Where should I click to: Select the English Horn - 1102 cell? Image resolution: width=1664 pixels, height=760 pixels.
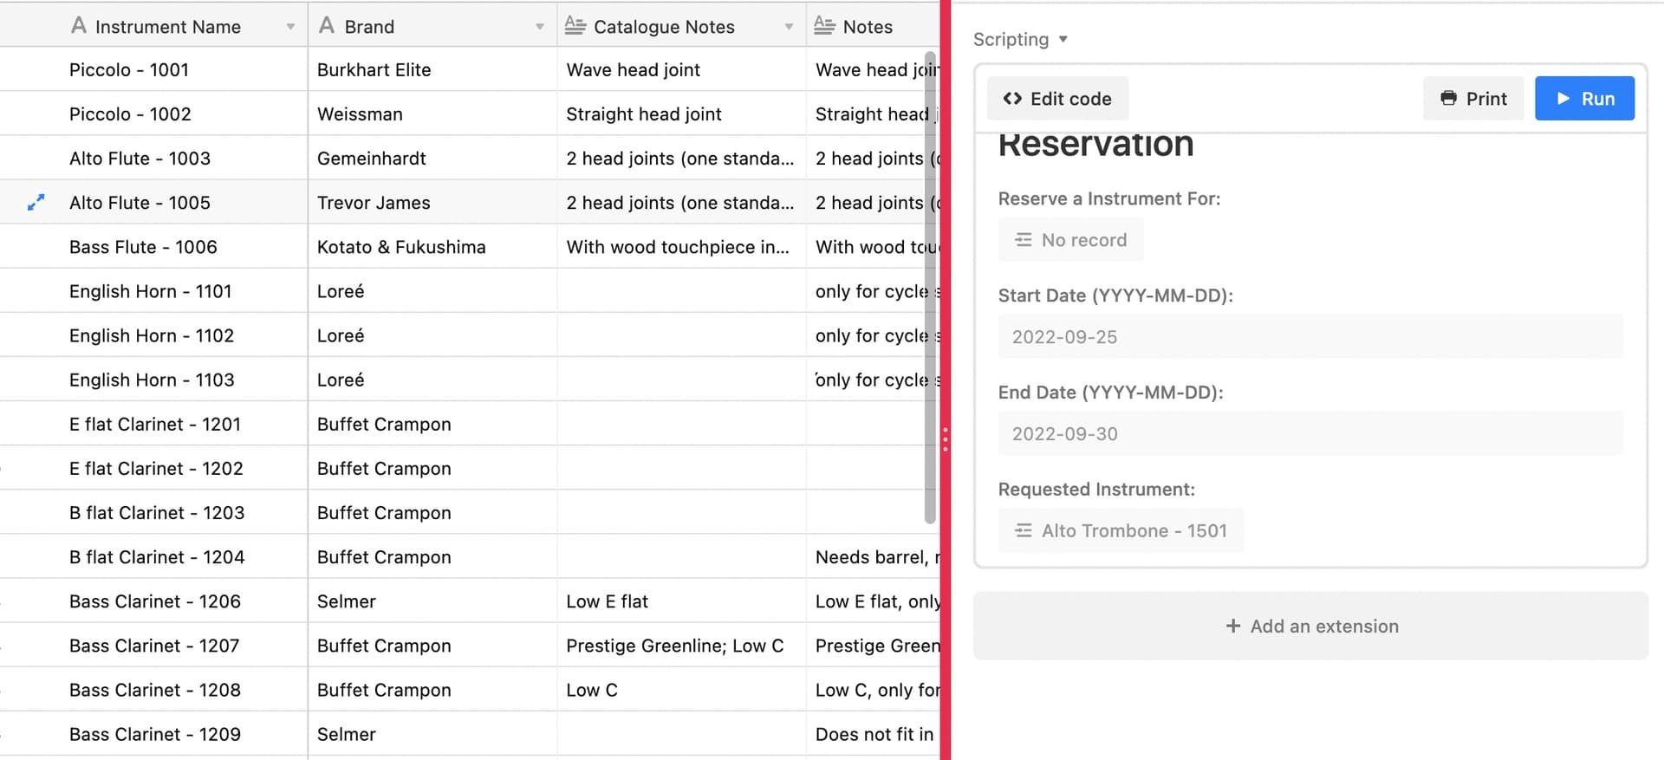point(154,335)
